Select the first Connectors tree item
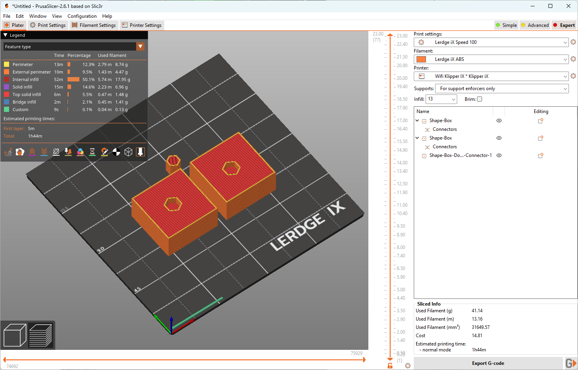This screenshot has height=370, width=578. tap(445, 129)
